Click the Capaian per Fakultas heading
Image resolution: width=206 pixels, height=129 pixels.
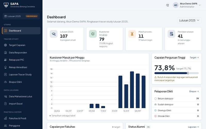(62, 127)
